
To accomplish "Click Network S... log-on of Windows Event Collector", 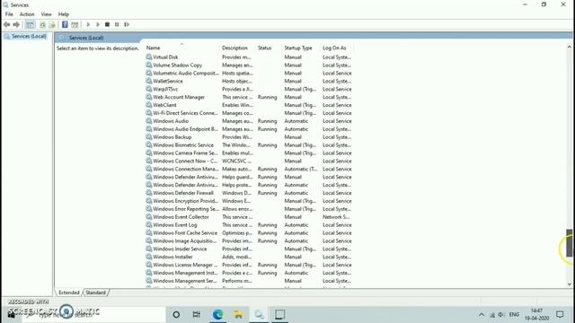I will [335, 217].
